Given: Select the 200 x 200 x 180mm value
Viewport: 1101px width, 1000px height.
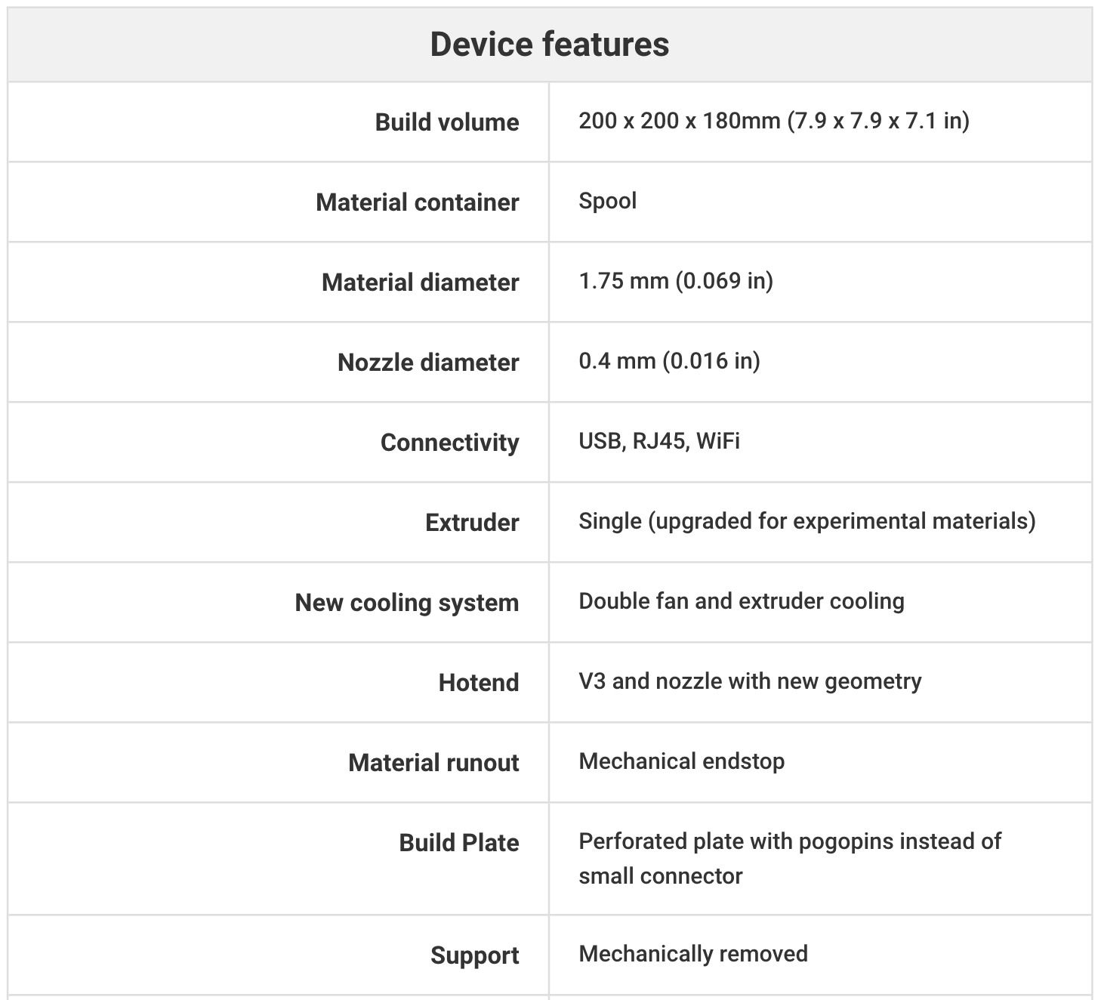Looking at the screenshot, I should pos(773,121).
